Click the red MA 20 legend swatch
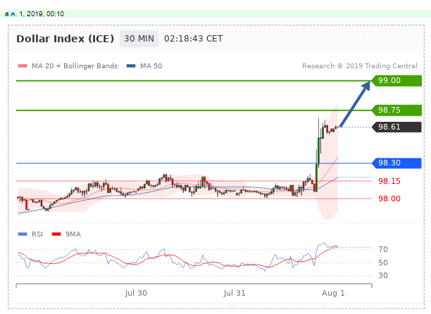This screenshot has width=431, height=314. [23, 66]
